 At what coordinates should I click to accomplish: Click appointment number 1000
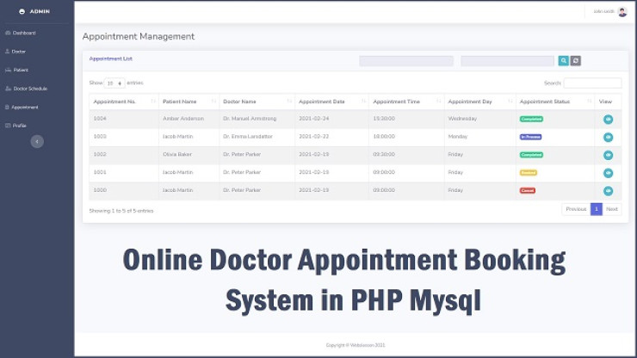click(x=100, y=190)
